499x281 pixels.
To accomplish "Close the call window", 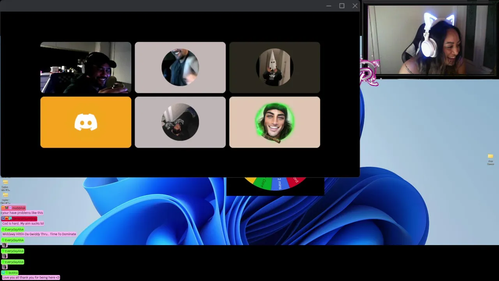I will [355, 6].
